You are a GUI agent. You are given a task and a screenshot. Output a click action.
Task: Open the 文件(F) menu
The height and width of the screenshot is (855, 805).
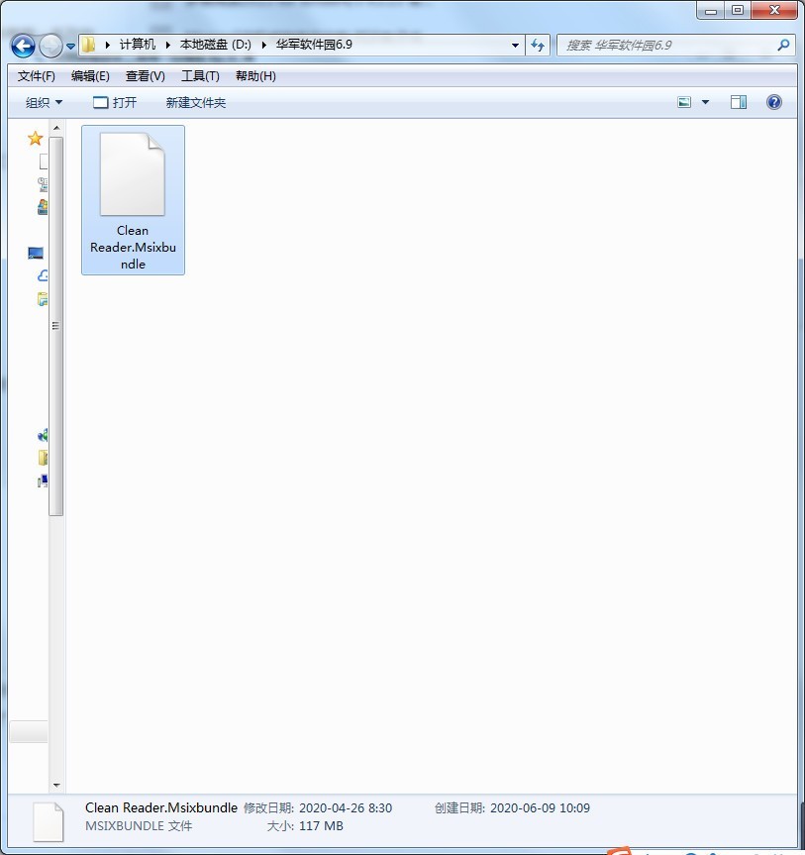point(36,76)
